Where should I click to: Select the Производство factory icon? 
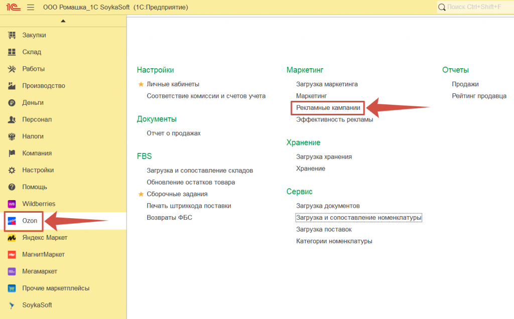(x=12, y=86)
